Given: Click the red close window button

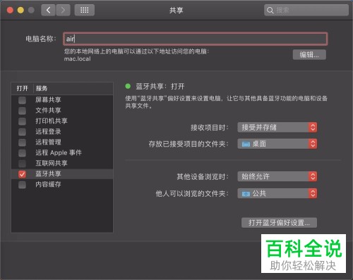Looking at the screenshot, I should pyautogui.click(x=10, y=10).
